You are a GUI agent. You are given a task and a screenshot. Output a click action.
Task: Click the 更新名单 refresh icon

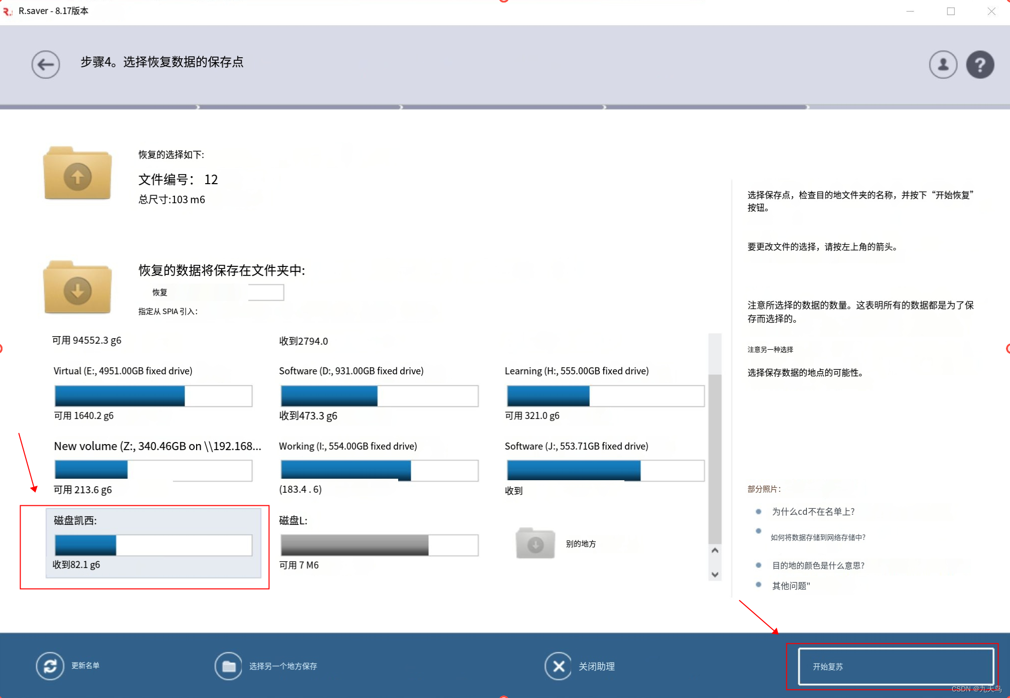pyautogui.click(x=50, y=666)
